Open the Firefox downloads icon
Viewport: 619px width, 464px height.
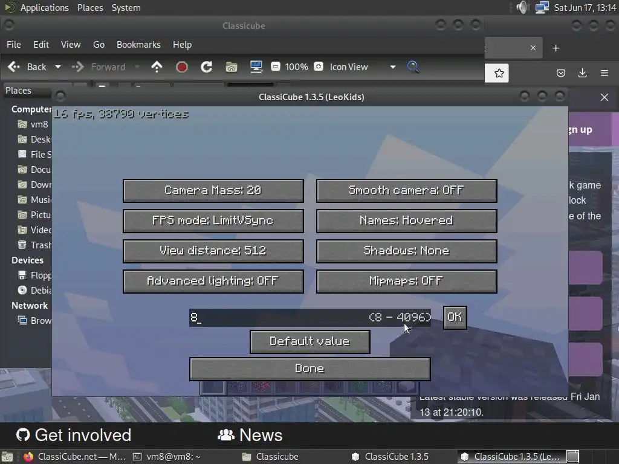(582, 73)
